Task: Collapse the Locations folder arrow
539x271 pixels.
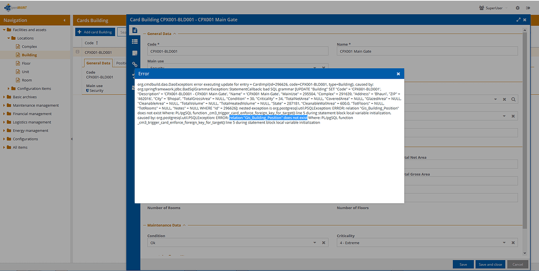Action: [8, 38]
